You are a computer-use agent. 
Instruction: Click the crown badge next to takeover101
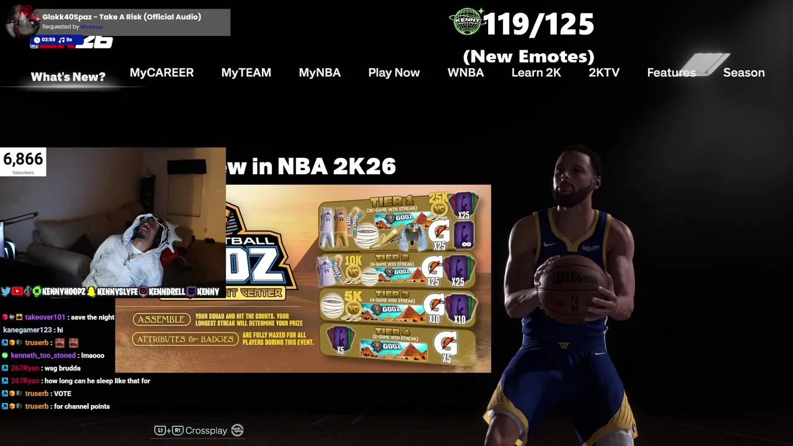pos(19,317)
